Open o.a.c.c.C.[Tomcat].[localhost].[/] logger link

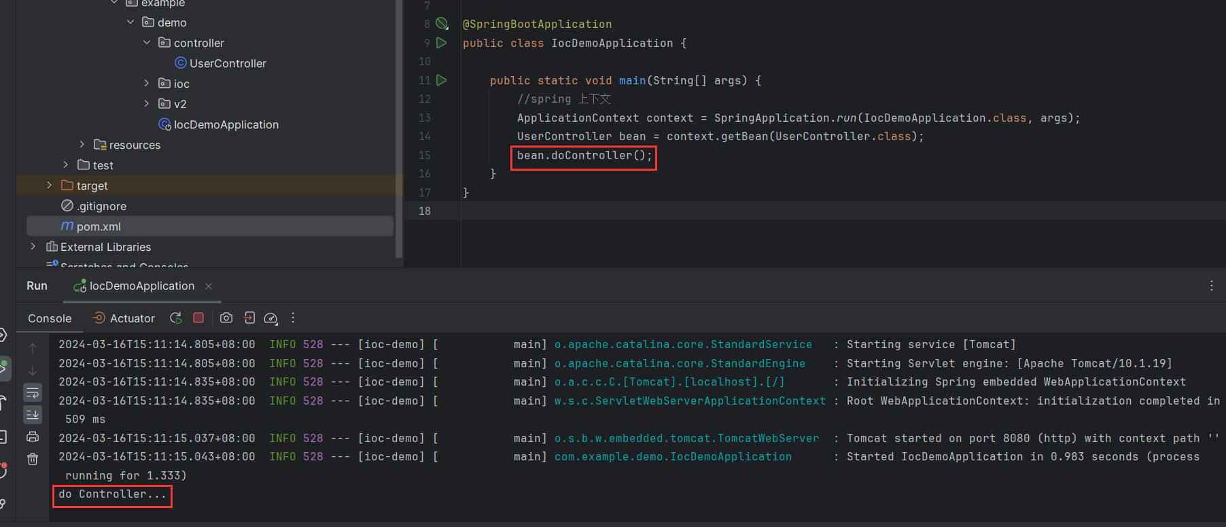click(x=669, y=382)
